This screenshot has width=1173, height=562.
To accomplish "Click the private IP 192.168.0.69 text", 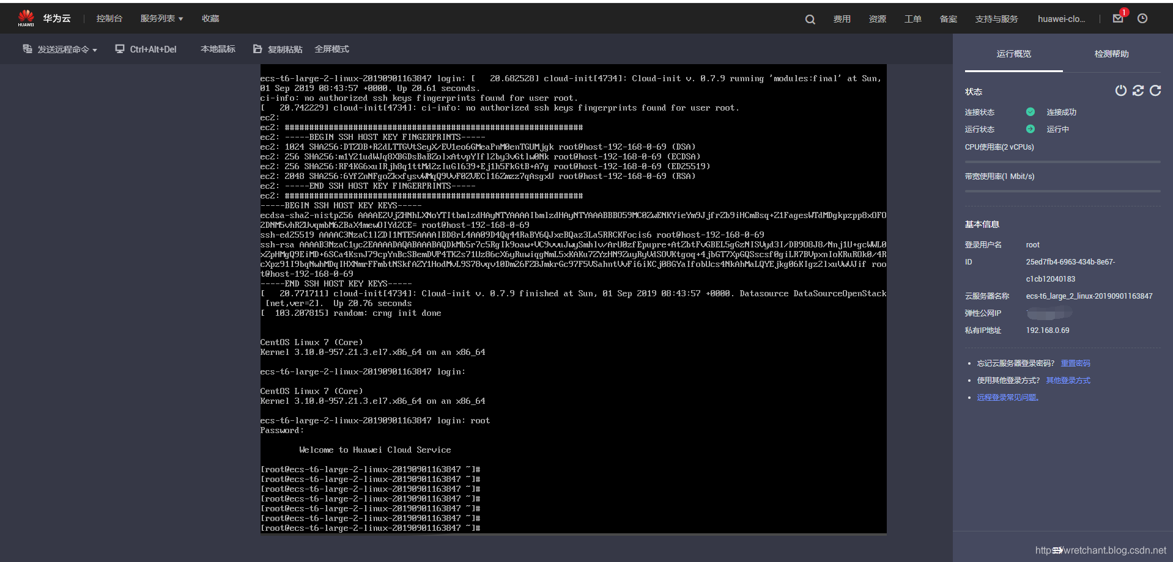I will coord(1048,330).
